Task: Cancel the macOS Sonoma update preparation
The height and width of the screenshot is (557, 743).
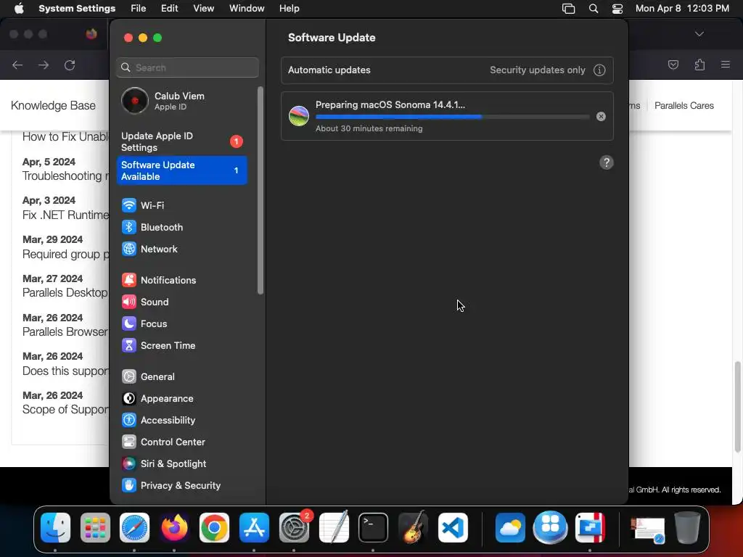Action: (601, 117)
